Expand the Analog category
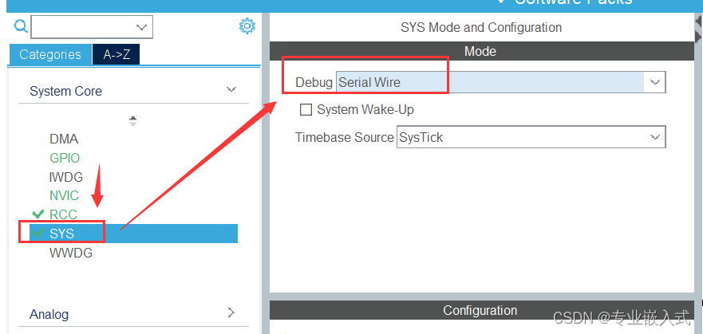The height and width of the screenshot is (334, 703). (x=231, y=312)
